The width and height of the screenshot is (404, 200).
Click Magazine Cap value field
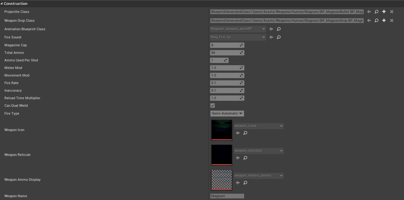click(x=227, y=45)
